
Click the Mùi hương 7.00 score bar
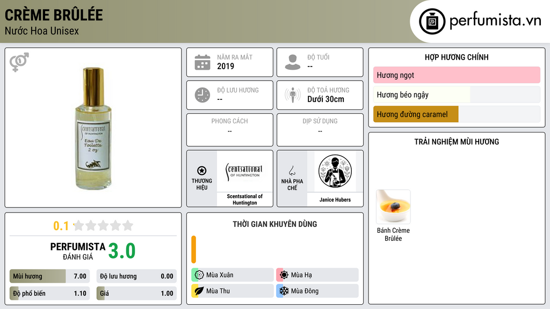click(50, 276)
